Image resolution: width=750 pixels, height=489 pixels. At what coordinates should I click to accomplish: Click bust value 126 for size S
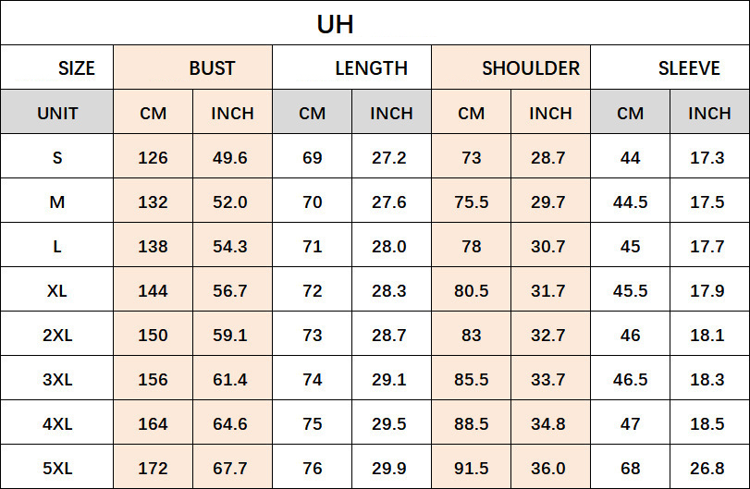point(153,158)
